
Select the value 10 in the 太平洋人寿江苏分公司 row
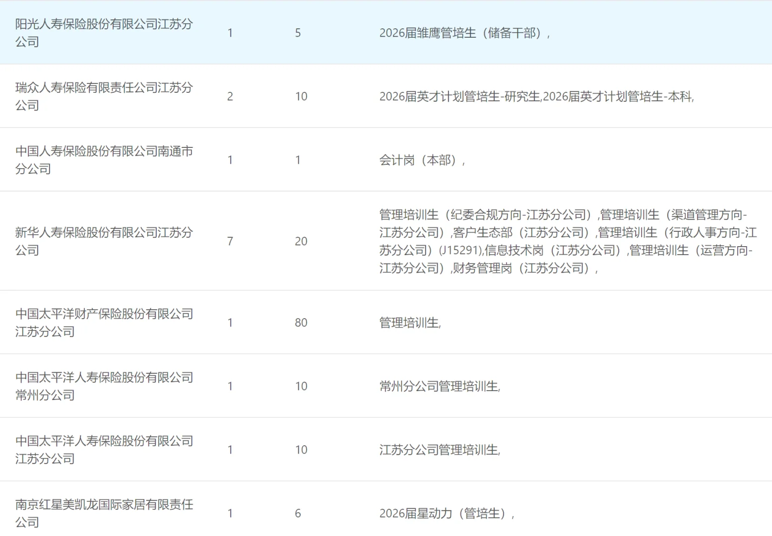click(301, 450)
